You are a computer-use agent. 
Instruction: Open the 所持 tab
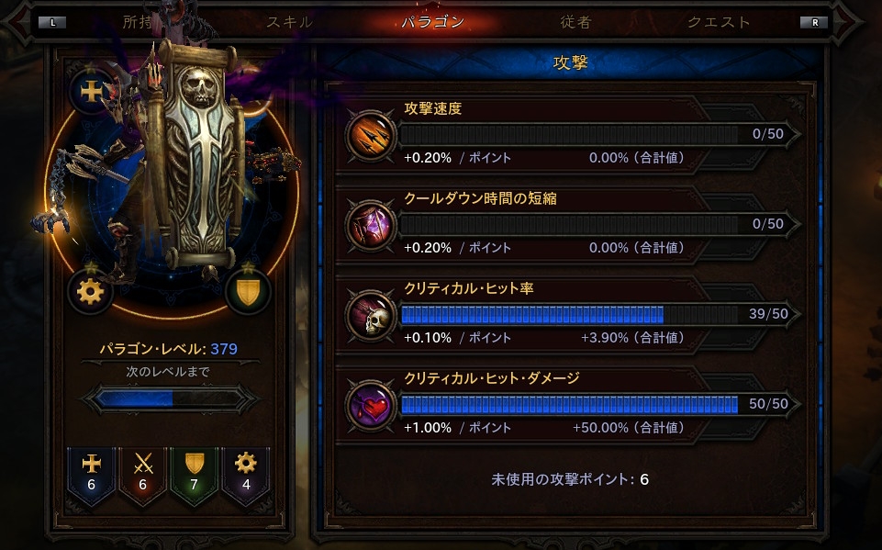(138, 22)
